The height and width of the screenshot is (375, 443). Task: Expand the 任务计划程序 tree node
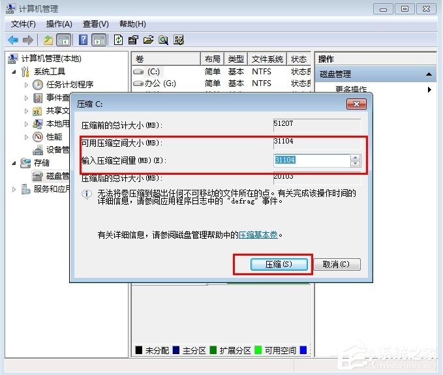26,85
